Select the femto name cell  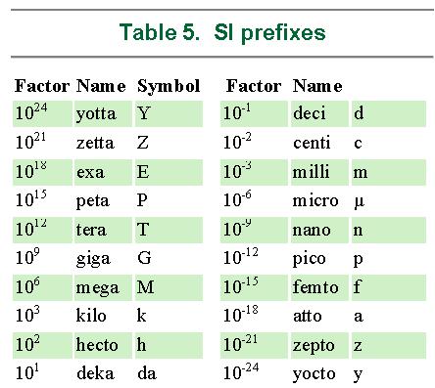tap(319, 287)
